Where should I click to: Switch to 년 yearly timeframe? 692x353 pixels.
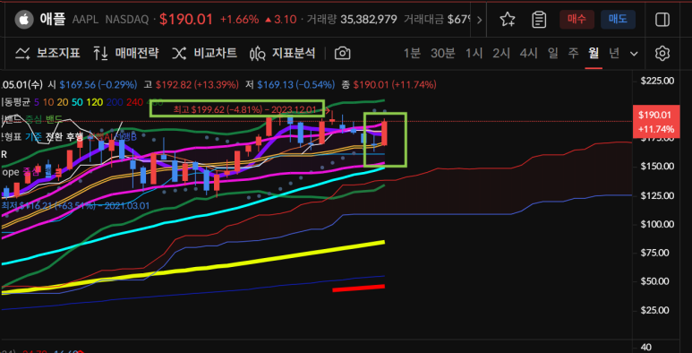pos(614,54)
